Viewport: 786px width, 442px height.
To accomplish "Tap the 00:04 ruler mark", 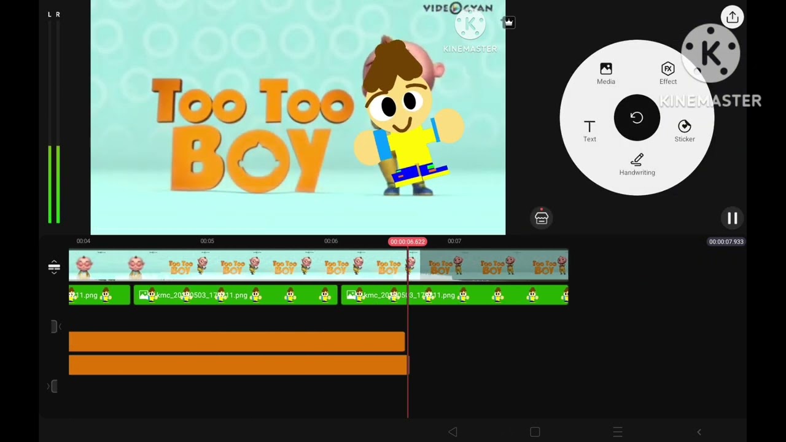I will [84, 241].
